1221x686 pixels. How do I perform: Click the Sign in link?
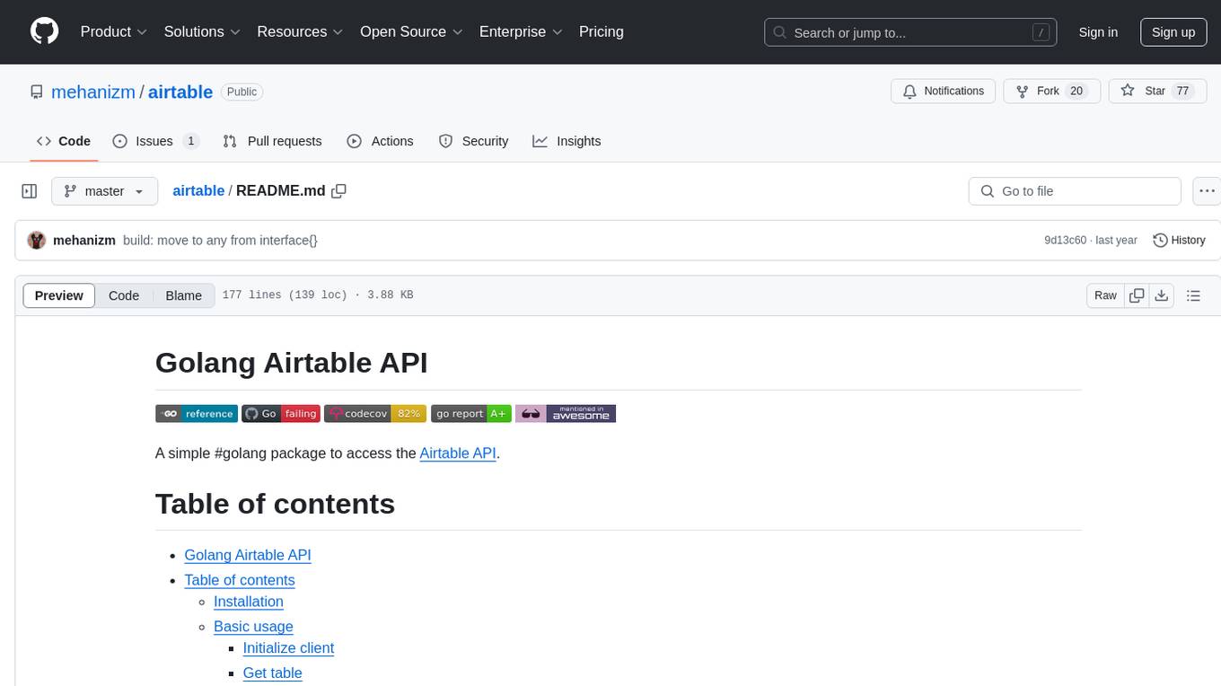coord(1098,32)
